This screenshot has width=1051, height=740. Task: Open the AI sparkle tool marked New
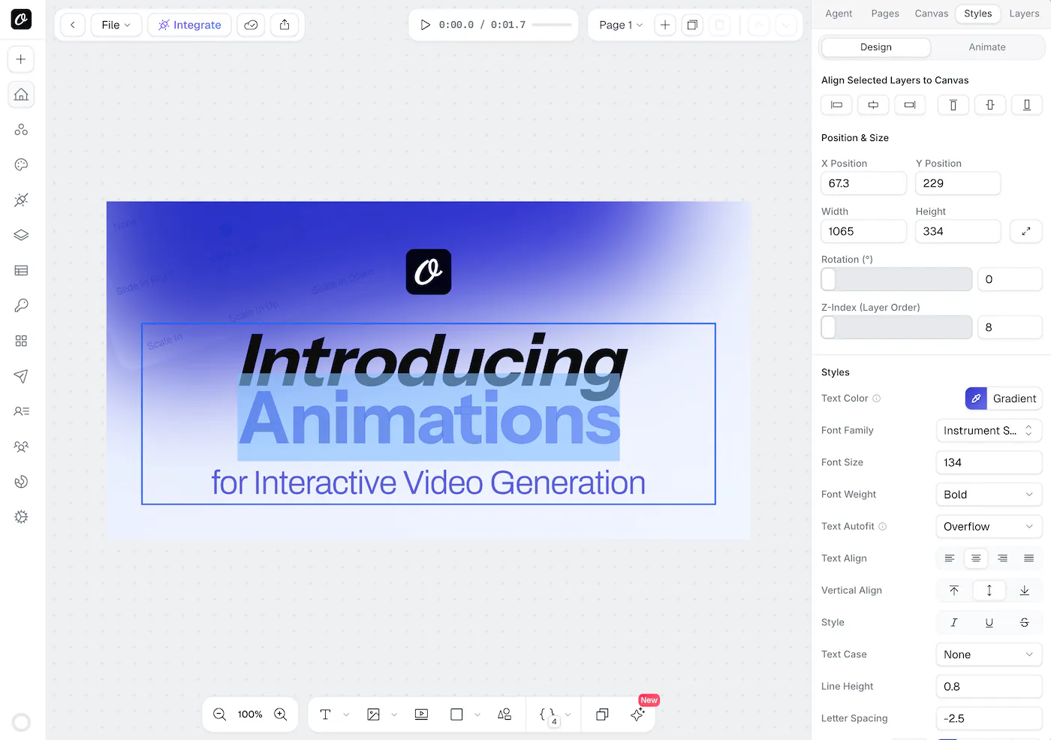(637, 714)
